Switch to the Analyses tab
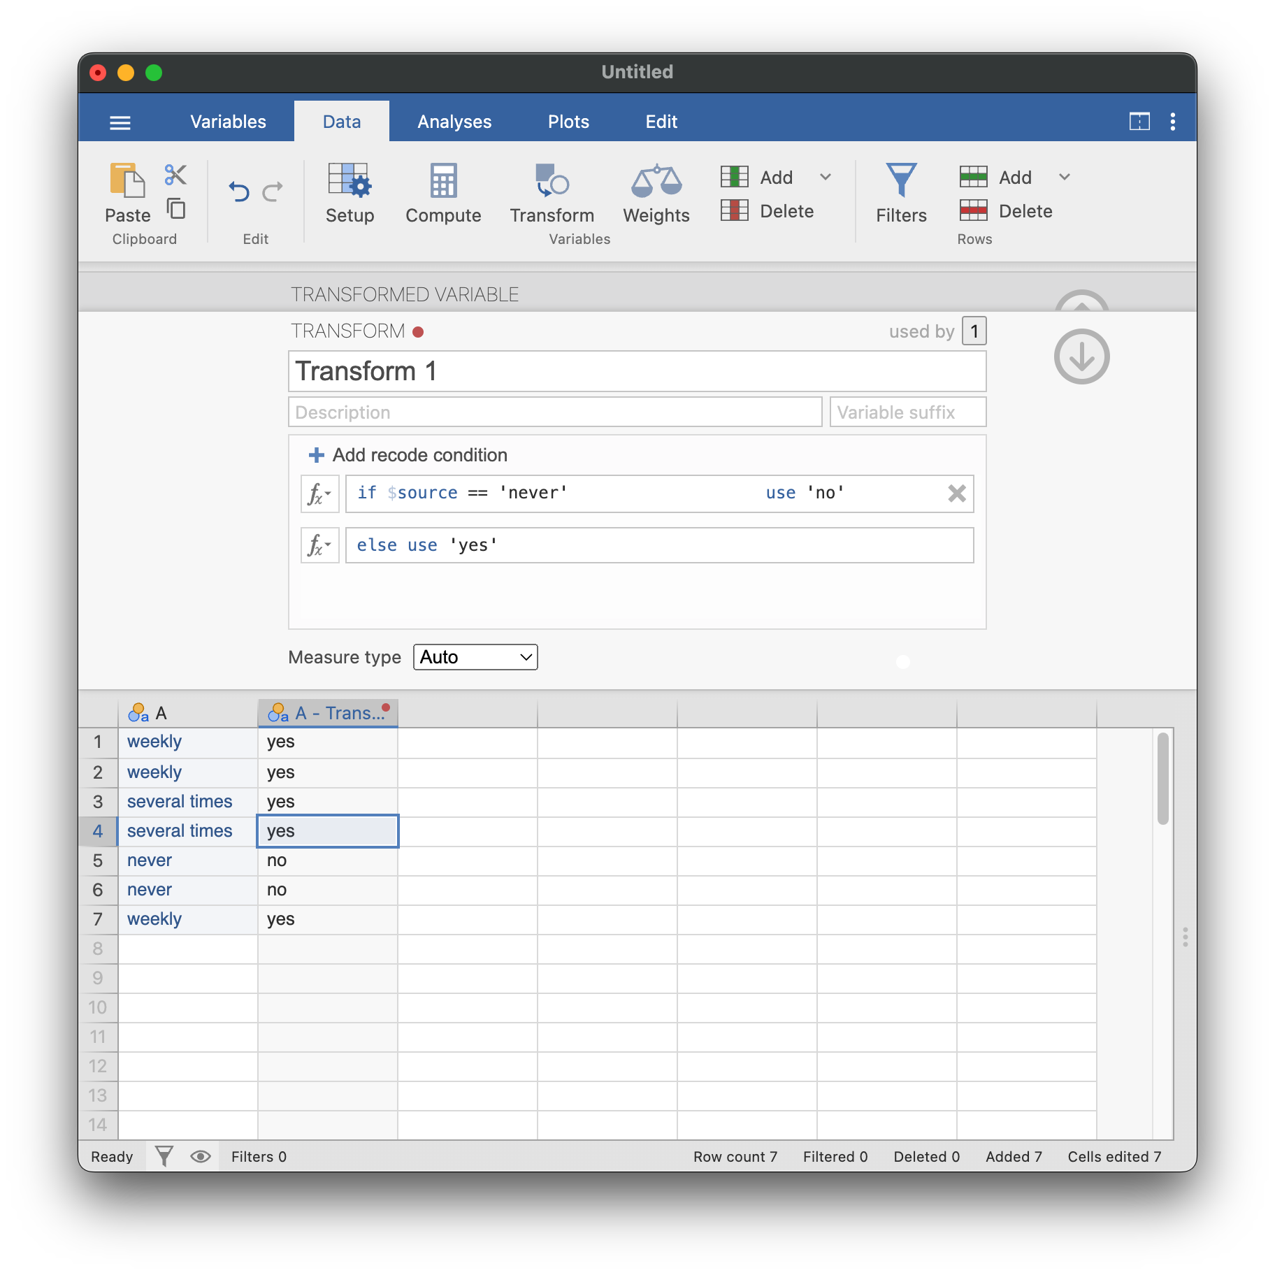Screen dimensions: 1275x1275 454,122
